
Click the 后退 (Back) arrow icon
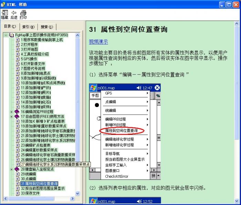14,12
